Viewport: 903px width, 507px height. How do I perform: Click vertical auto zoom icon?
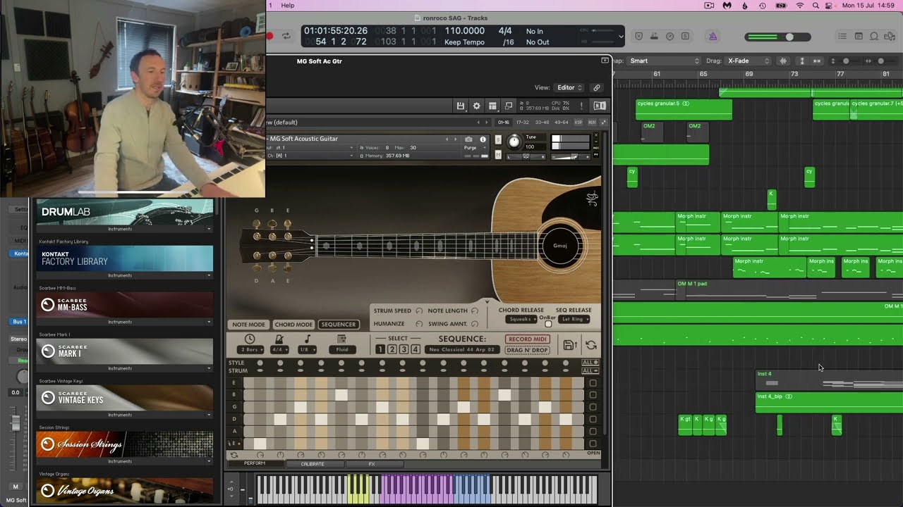801,61
